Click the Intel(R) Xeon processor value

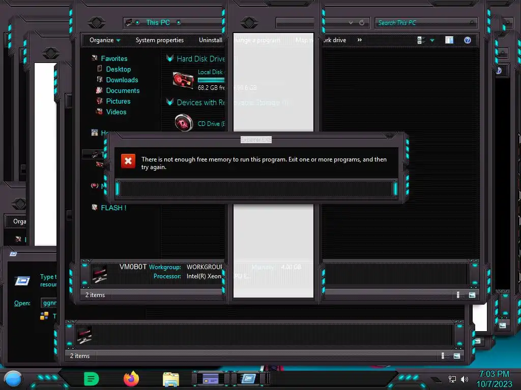204,276
